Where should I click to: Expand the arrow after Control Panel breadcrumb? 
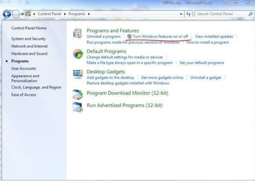tap(65, 14)
